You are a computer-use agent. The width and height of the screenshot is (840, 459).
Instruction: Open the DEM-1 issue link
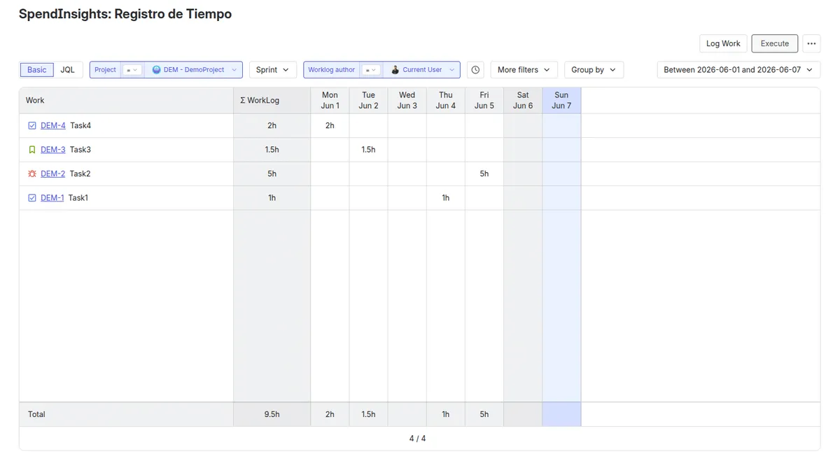coord(52,198)
